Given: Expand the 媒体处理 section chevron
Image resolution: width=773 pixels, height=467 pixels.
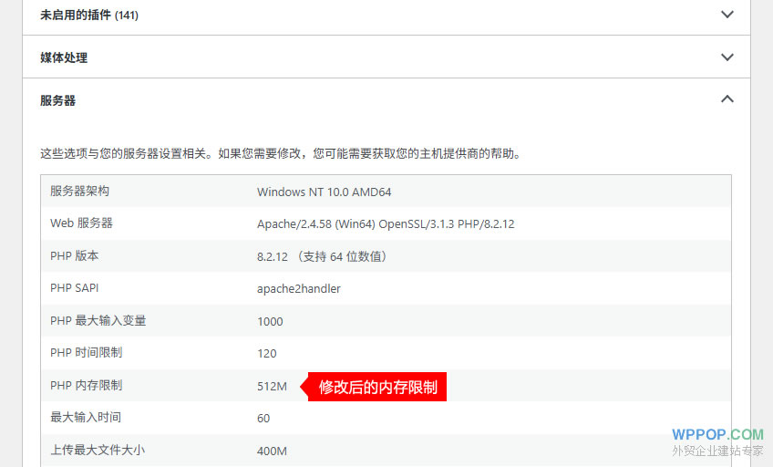Looking at the screenshot, I should point(727,57).
